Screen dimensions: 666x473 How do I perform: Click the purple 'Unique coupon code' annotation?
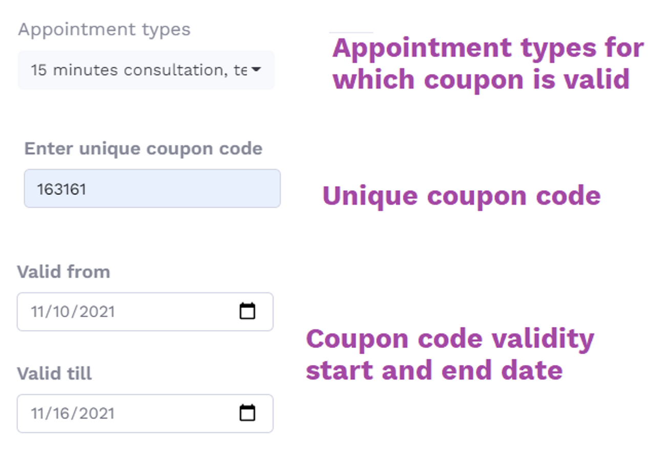[x=461, y=195]
